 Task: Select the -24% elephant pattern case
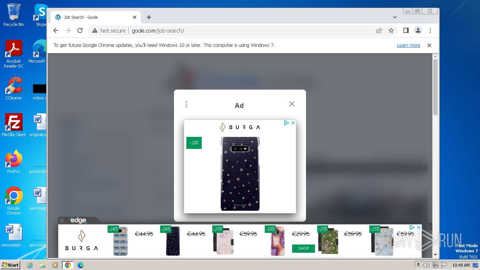click(x=121, y=241)
